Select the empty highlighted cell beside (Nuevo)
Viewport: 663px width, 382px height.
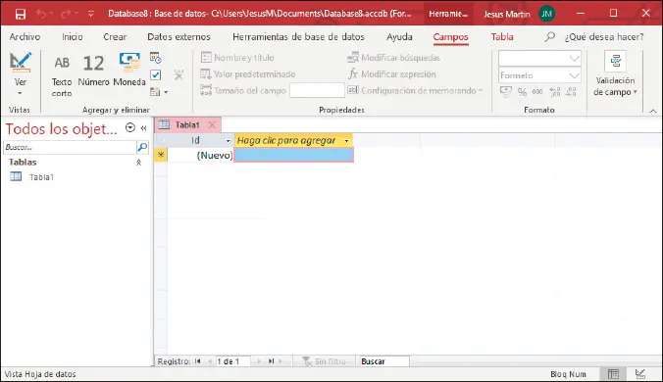point(294,155)
